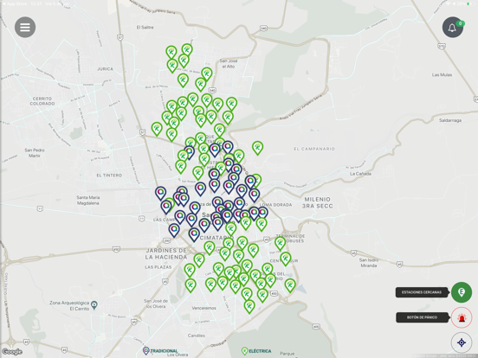Tap the San Isidro Miranda map label
This screenshot has height=358, width=478.
pos(369,263)
